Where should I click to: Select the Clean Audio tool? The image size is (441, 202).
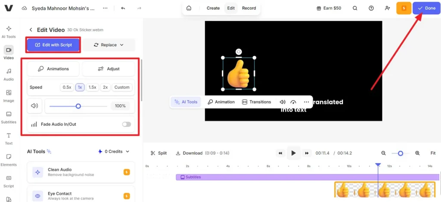pos(81,172)
